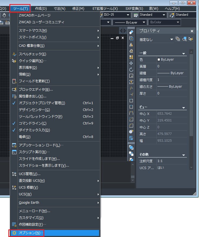This screenshot has height=237, width=199.
Task: Open the 修正(M) menu
Action: tap(78, 9)
